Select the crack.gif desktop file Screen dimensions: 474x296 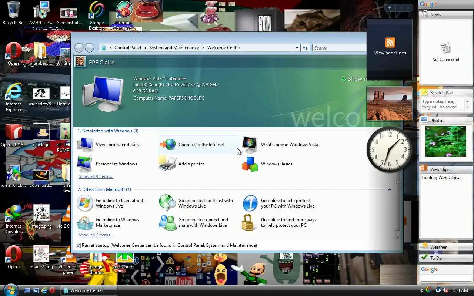click(41, 135)
